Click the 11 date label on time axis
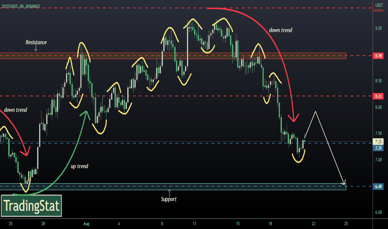 click(194, 224)
